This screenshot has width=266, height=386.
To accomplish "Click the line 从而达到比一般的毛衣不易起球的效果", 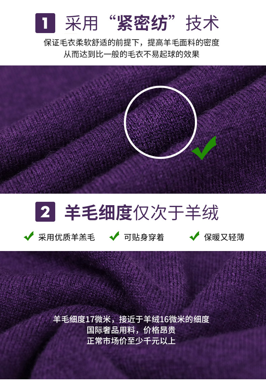I will click(131, 54).
